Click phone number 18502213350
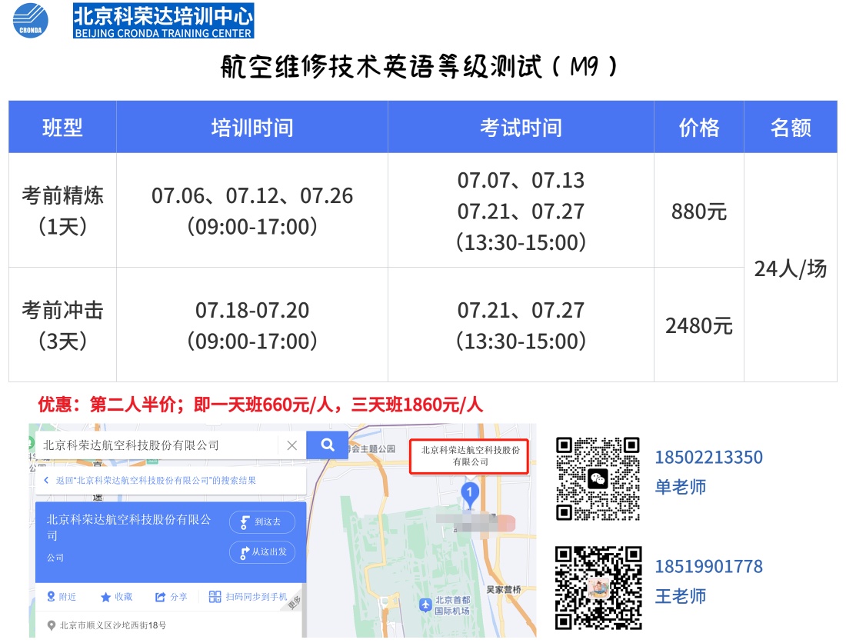This screenshot has height=643, width=846. pos(708,458)
